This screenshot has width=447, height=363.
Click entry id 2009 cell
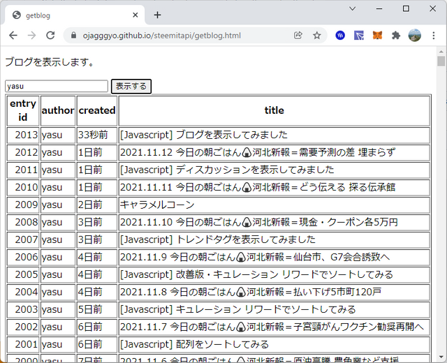pyautogui.click(x=23, y=205)
